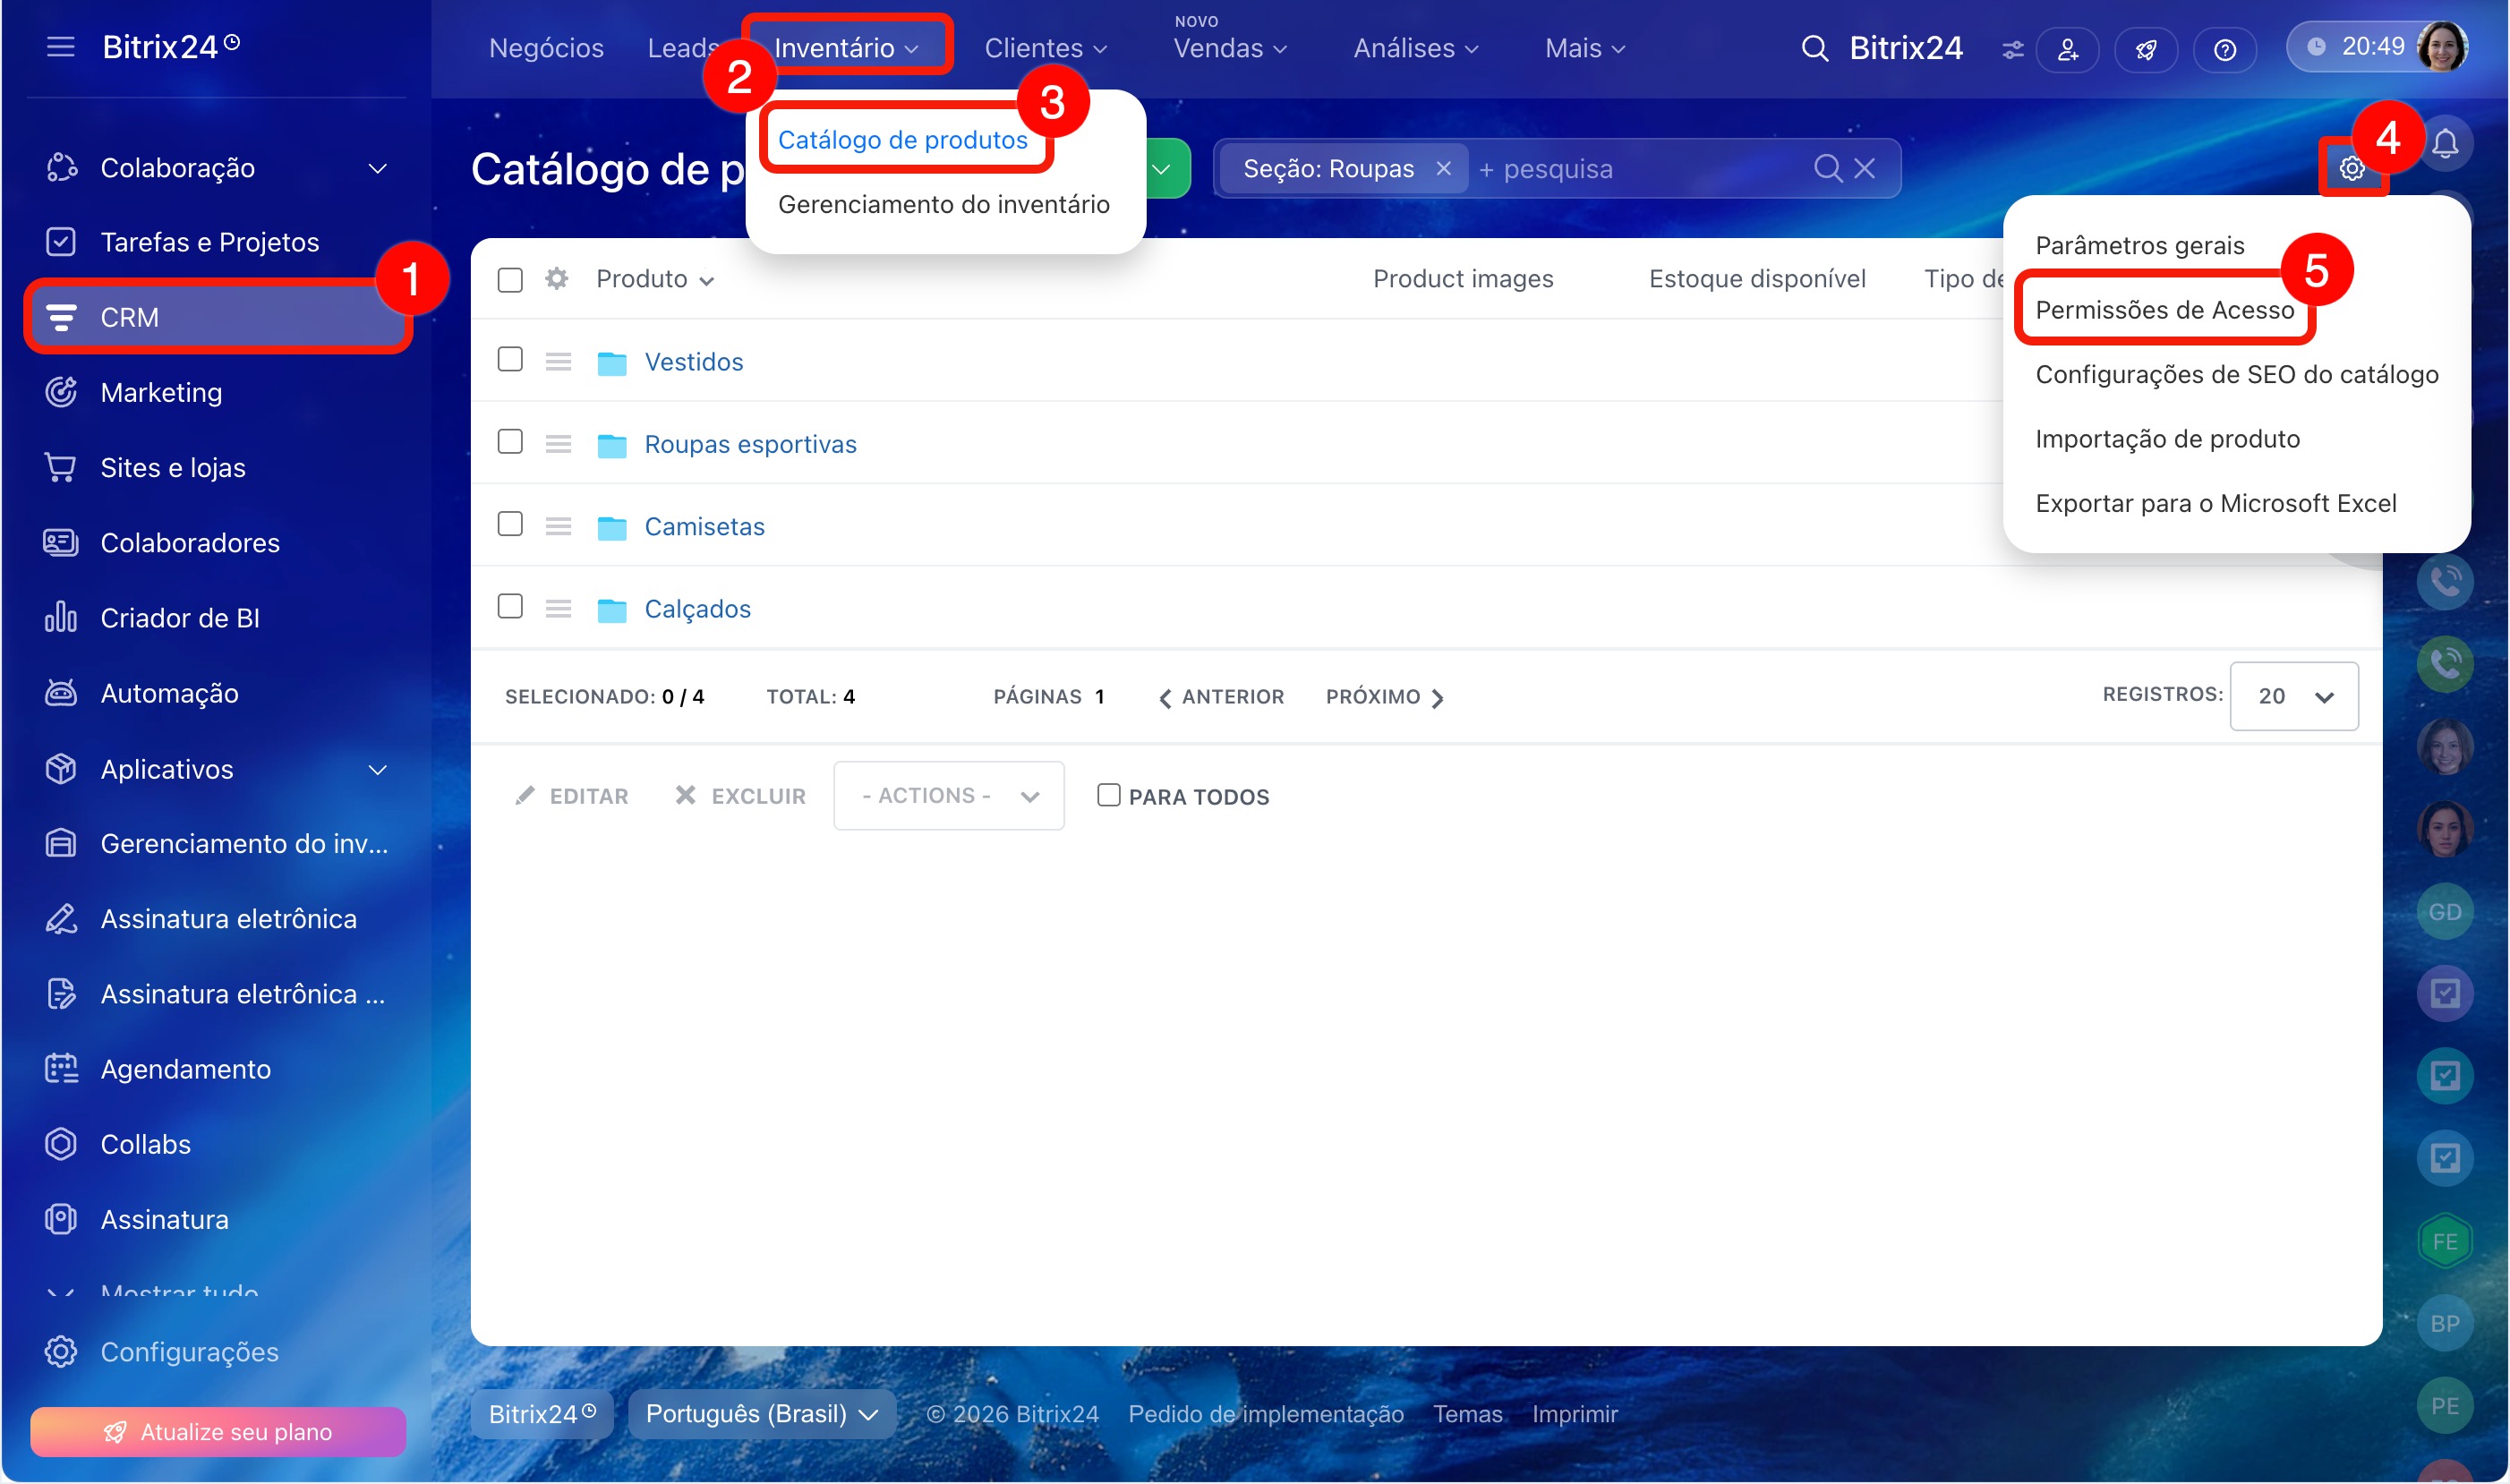Click the help question mark icon
The width and height of the screenshot is (2510, 1484).
coord(2224,49)
